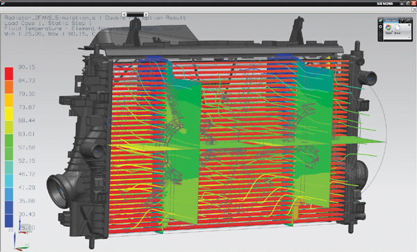Click the NX logo on floating toolbar
The width and height of the screenshot is (417, 252).
pos(381,20)
